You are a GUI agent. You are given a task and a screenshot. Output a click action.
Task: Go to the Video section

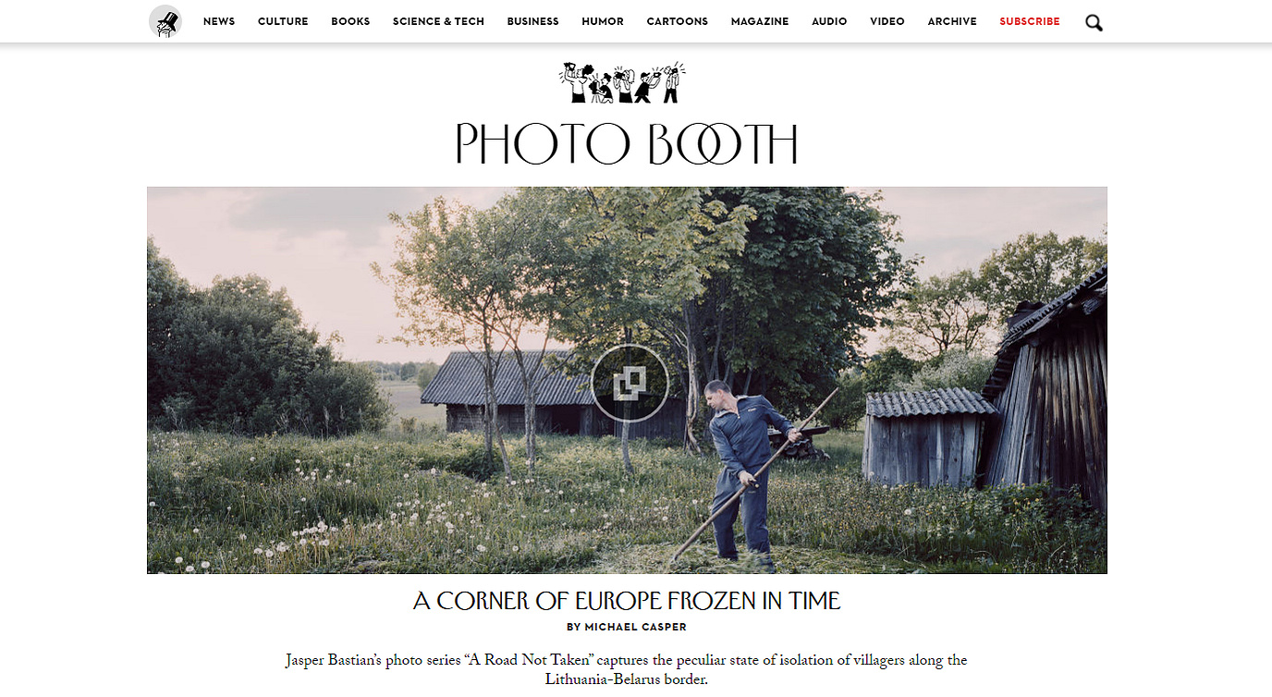[887, 21]
